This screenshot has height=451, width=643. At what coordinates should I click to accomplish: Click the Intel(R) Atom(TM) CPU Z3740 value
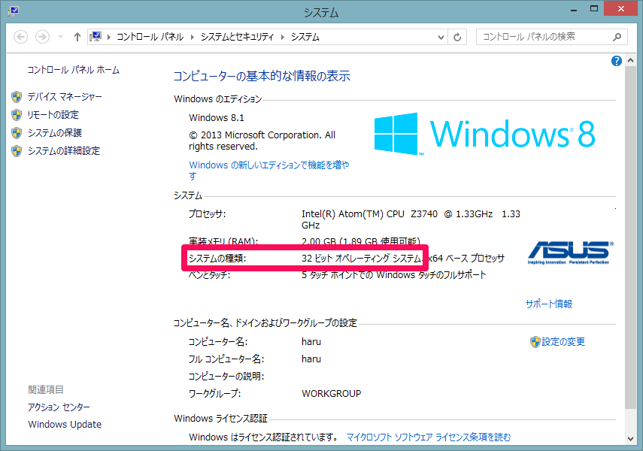pos(411,219)
